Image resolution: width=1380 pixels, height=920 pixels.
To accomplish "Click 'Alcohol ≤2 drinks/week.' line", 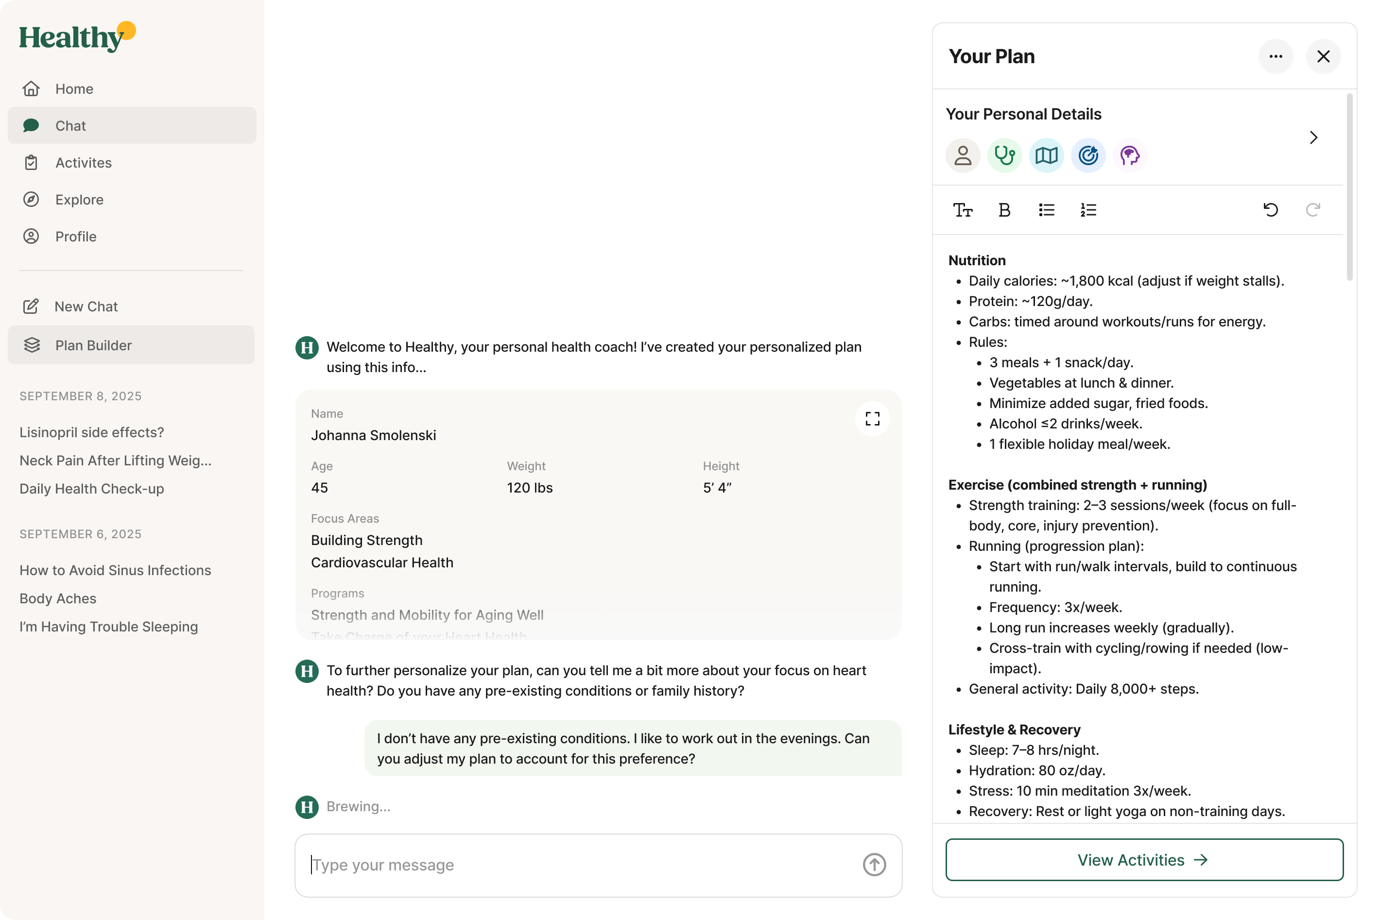I will pyautogui.click(x=1066, y=424).
